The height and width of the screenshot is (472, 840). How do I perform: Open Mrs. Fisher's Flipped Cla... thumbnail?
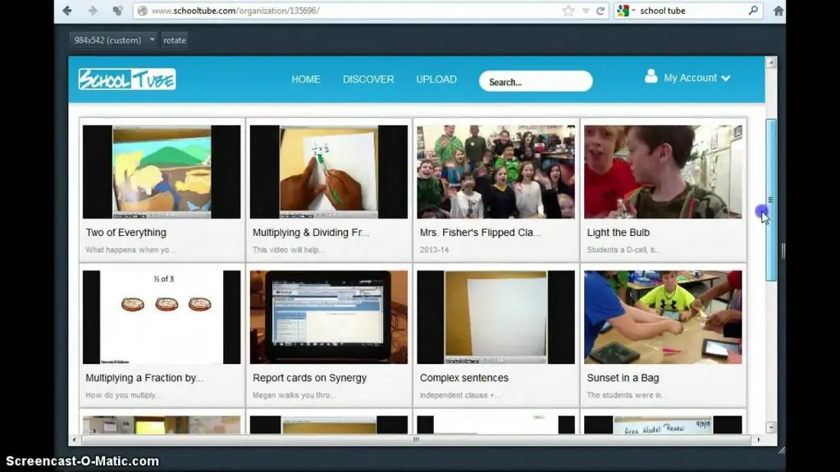[x=496, y=172]
